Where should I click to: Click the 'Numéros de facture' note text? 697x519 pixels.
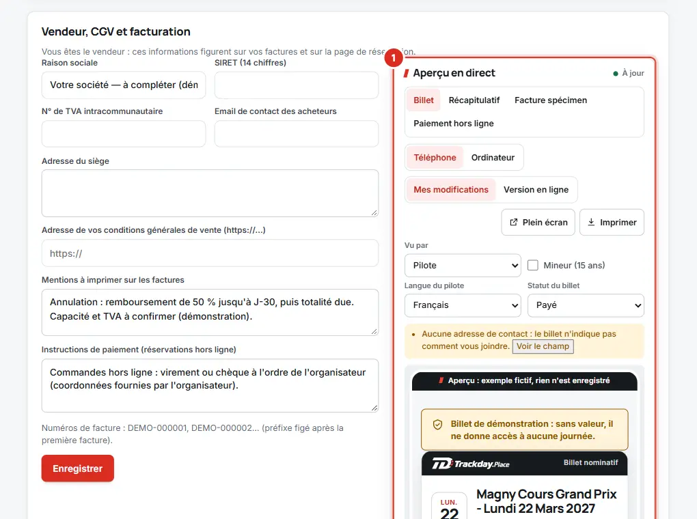(x=193, y=434)
